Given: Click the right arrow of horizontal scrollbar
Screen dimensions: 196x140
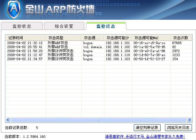Looking at the screenshot, I should (x=189, y=120).
